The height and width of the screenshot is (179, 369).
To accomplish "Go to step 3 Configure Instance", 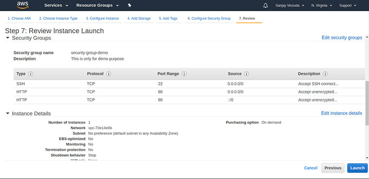I will point(102,18).
